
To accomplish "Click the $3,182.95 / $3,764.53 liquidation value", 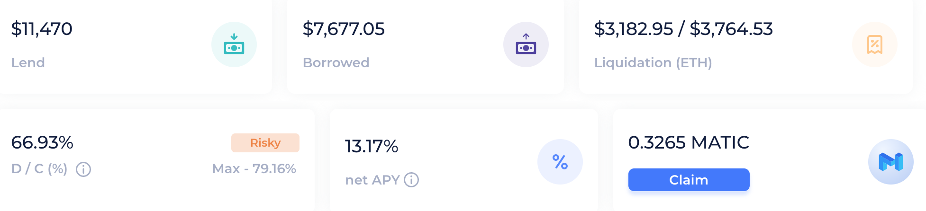I will pyautogui.click(x=683, y=29).
